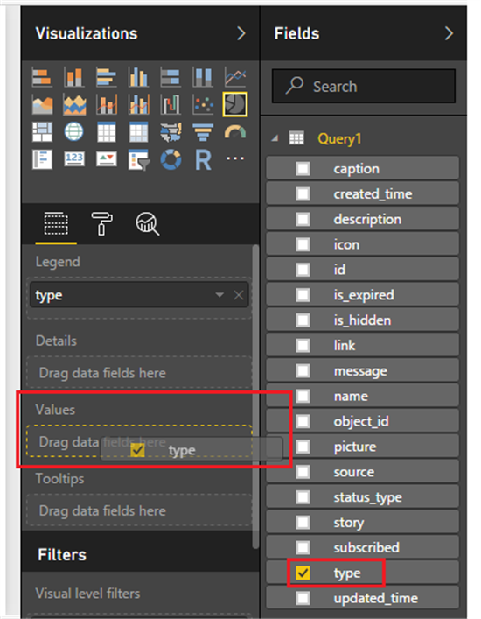Image resolution: width=481 pixels, height=619 pixels.
Task: Check the caption field checkbox
Action: 303,169
